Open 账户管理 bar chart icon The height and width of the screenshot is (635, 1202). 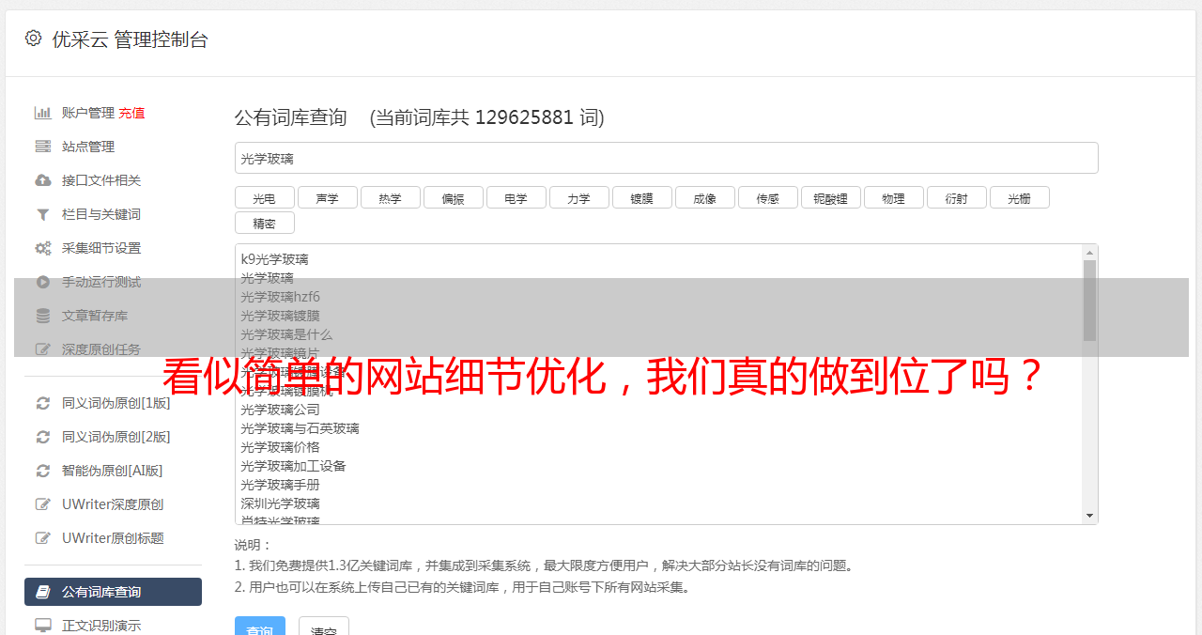[x=43, y=113]
